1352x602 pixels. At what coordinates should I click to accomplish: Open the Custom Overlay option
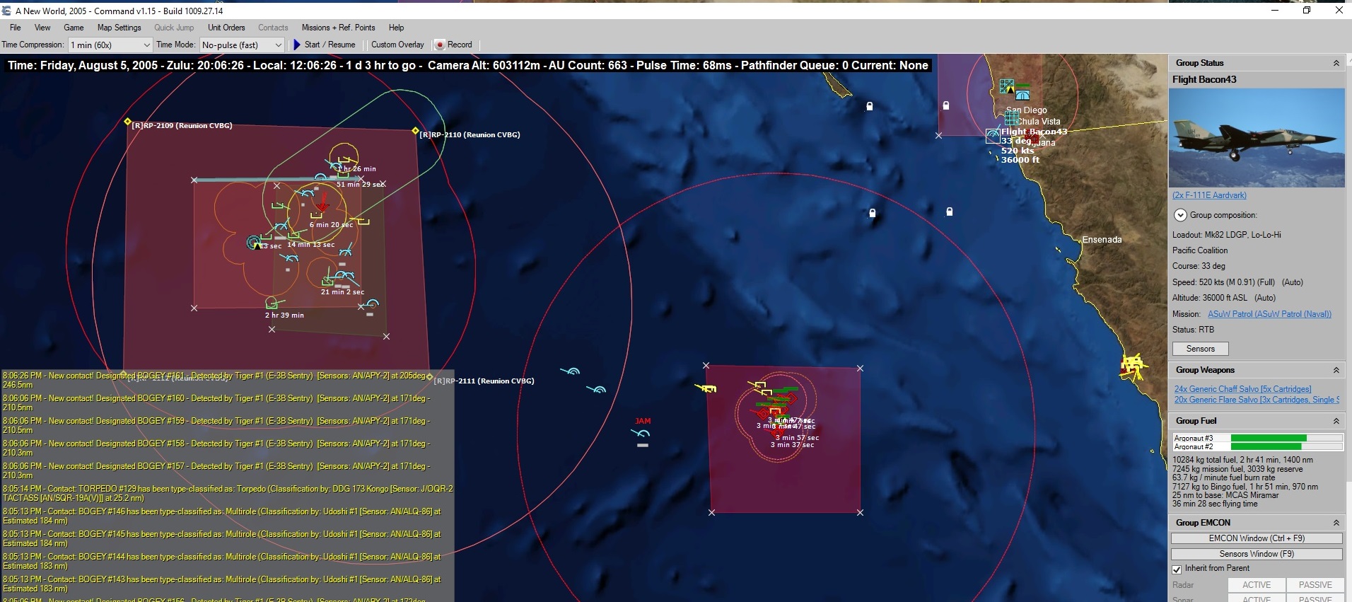pyautogui.click(x=397, y=45)
